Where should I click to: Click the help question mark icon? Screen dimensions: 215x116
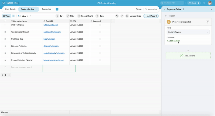(204, 3)
